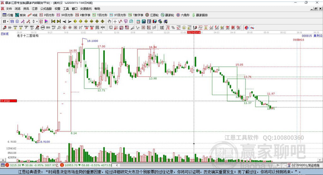Expand the candlestick style dropdown arrow
The image size is (323, 175).
tap(37, 21)
